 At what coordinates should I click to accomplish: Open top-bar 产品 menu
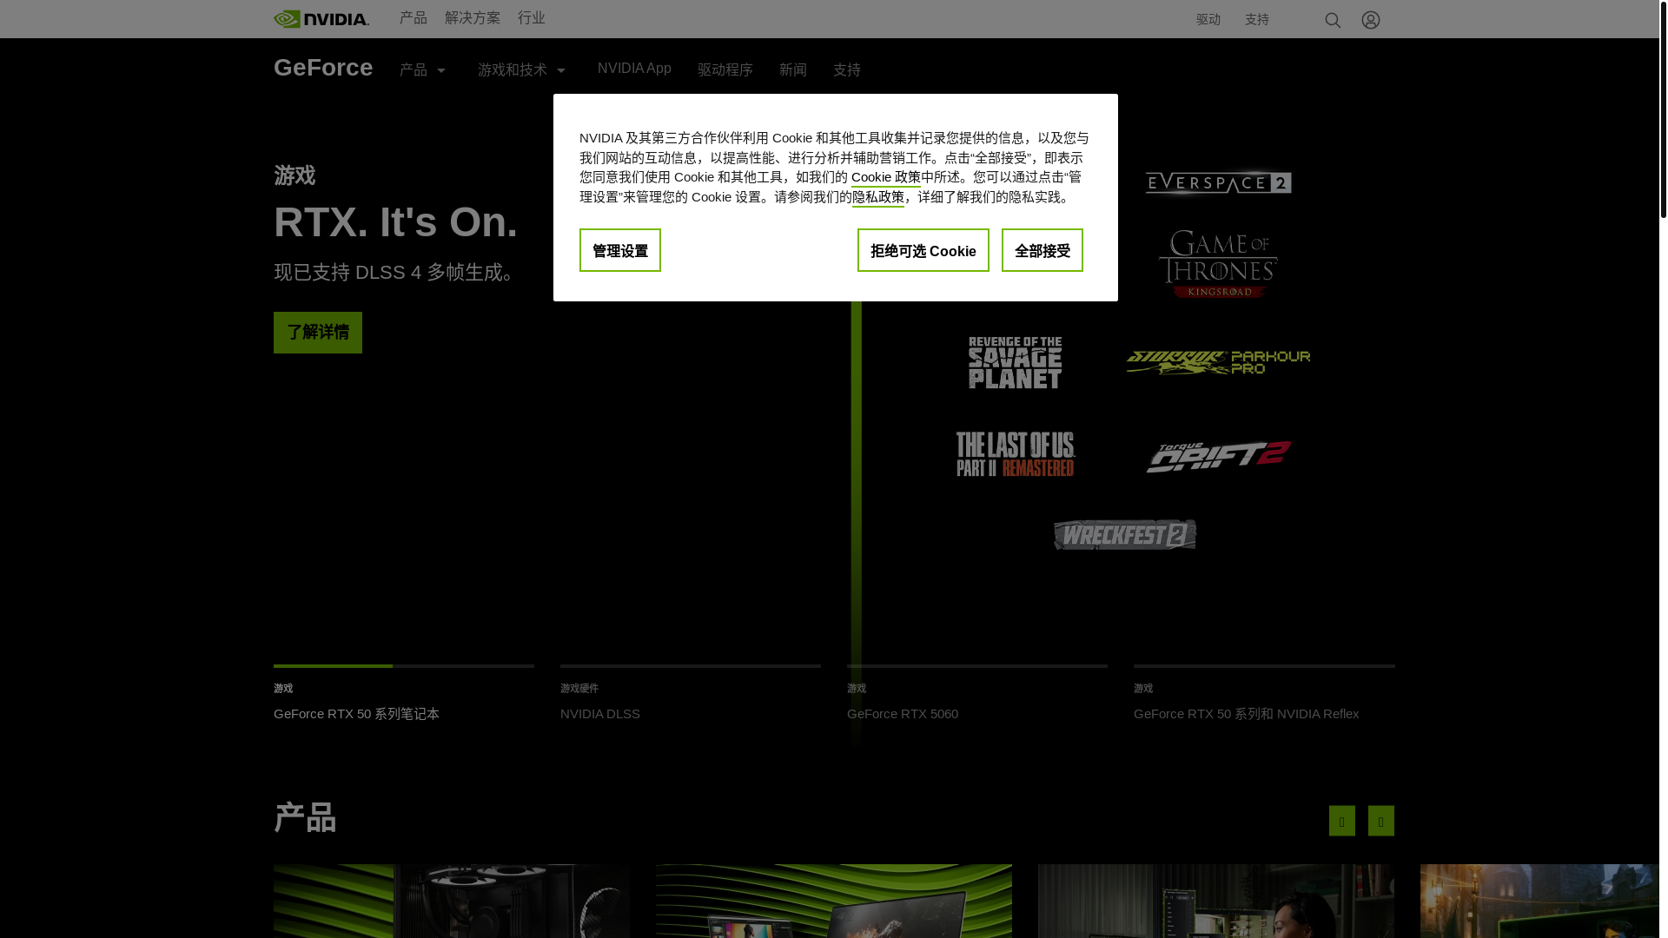tap(414, 18)
